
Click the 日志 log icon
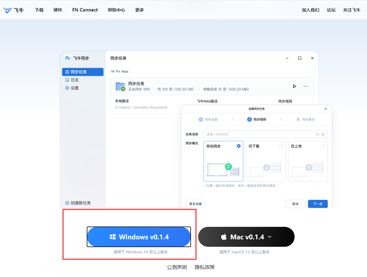click(x=67, y=80)
